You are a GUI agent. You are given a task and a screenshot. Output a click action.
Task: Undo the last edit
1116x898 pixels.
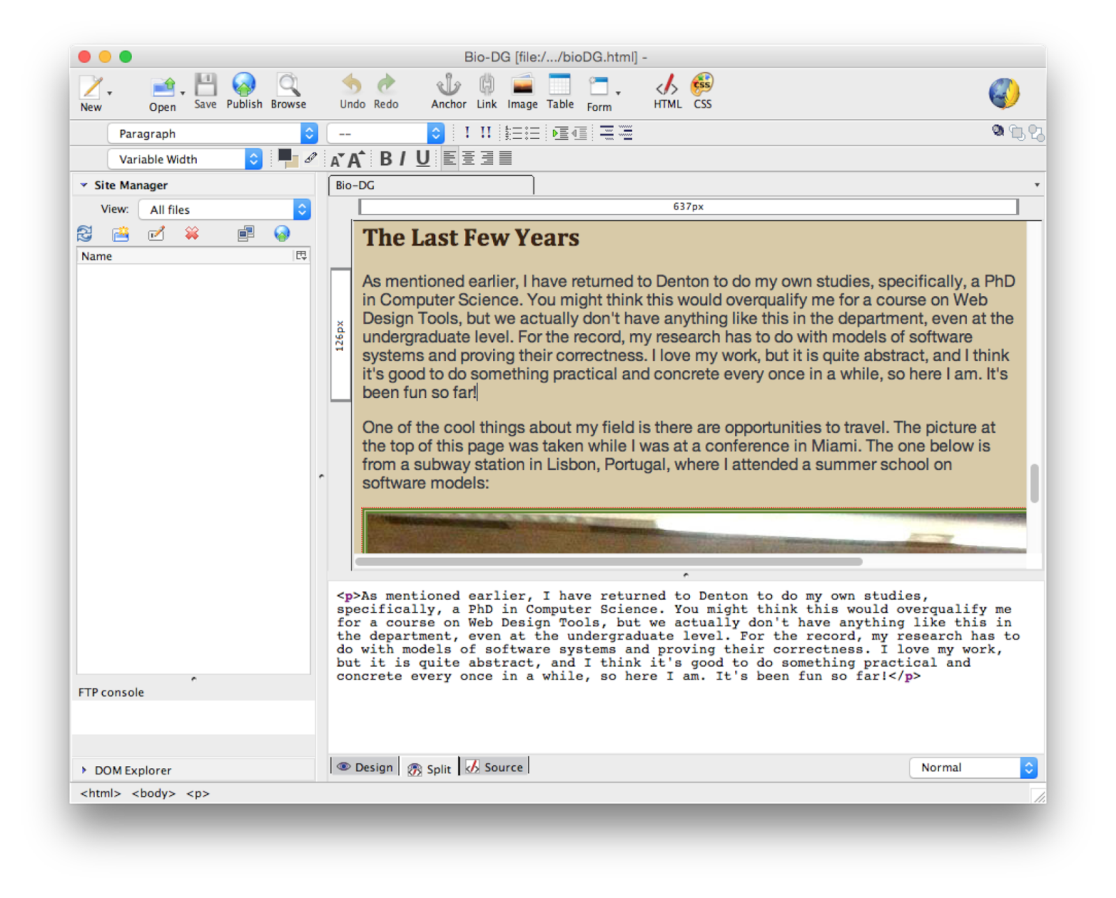click(x=352, y=92)
